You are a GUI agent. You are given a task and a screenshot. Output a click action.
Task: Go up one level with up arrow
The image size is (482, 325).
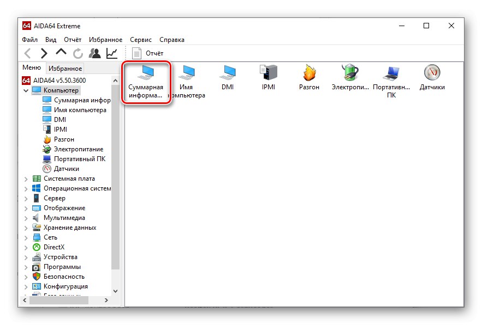click(61, 52)
